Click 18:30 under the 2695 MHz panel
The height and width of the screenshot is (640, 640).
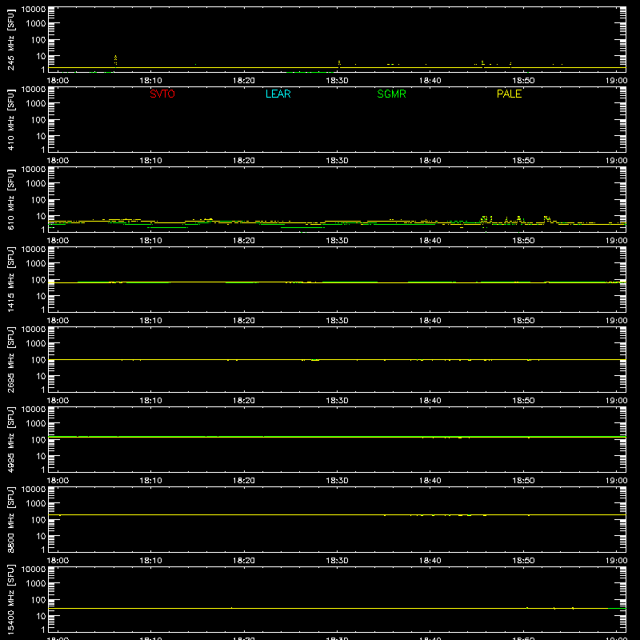point(337,401)
